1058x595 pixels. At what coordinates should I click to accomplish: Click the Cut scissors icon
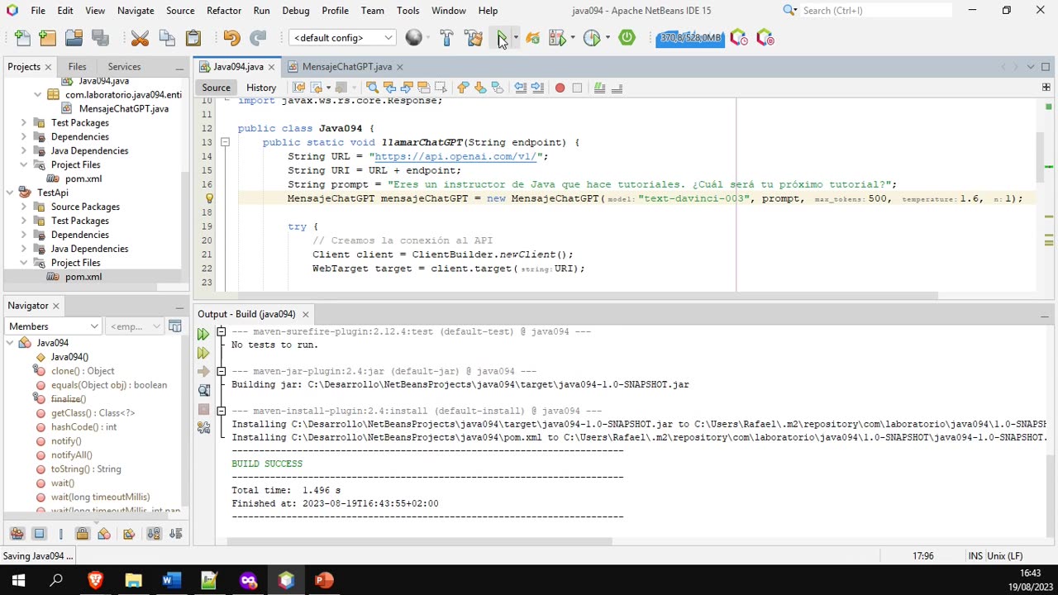pos(140,38)
